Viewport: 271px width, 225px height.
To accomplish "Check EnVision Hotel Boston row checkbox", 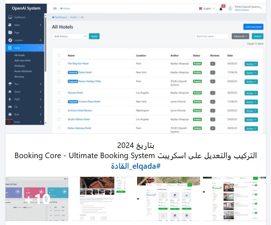I will click(59, 110).
